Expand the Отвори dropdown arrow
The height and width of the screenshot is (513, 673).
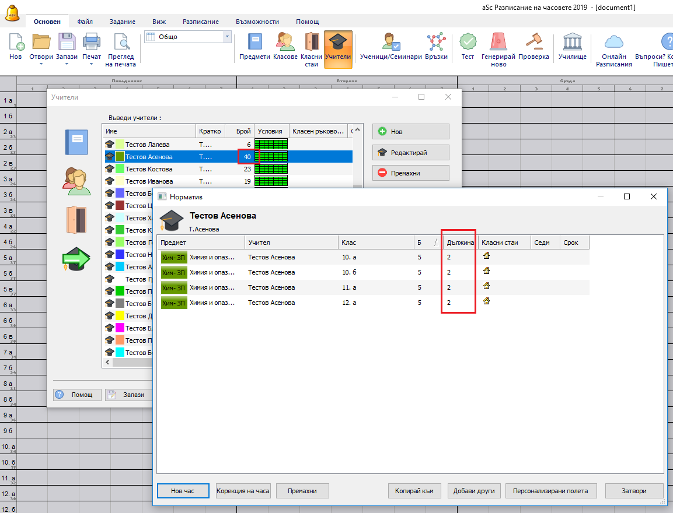point(41,64)
